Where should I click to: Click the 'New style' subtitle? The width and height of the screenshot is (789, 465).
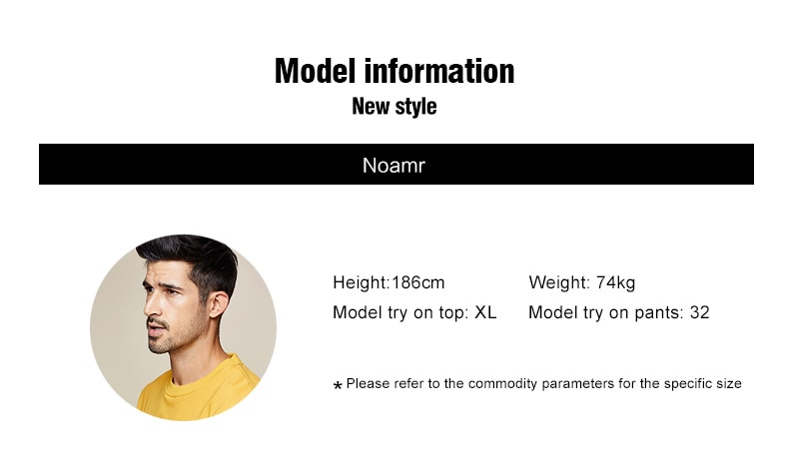coord(394,106)
